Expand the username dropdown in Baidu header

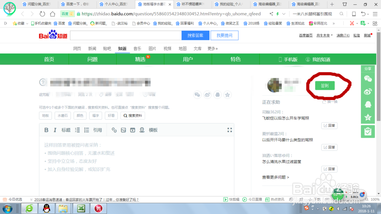point(332,35)
